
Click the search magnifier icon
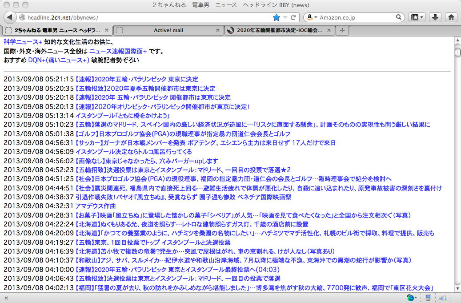tap(399, 17)
